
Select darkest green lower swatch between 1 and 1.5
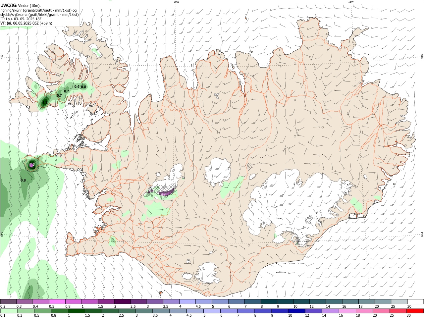click(x=76, y=311)
